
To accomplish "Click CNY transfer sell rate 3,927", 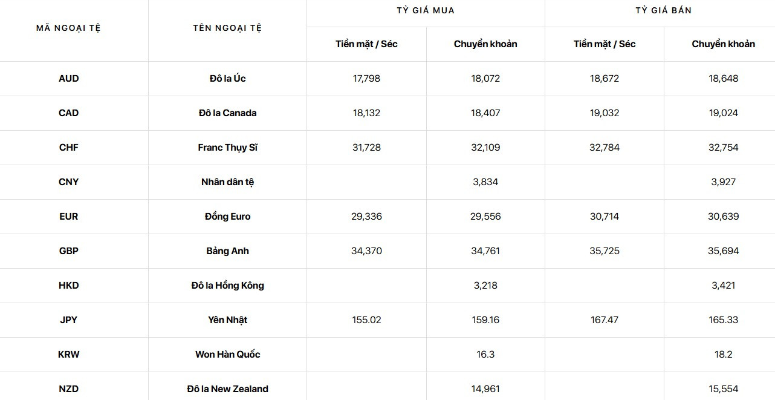I will tap(723, 182).
